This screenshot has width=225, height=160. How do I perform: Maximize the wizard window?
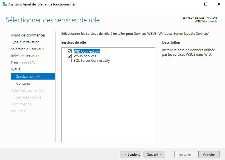coord(206,4)
